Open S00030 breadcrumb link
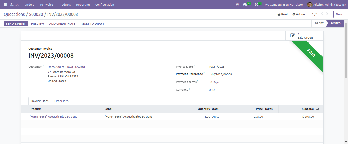 pos(36,14)
